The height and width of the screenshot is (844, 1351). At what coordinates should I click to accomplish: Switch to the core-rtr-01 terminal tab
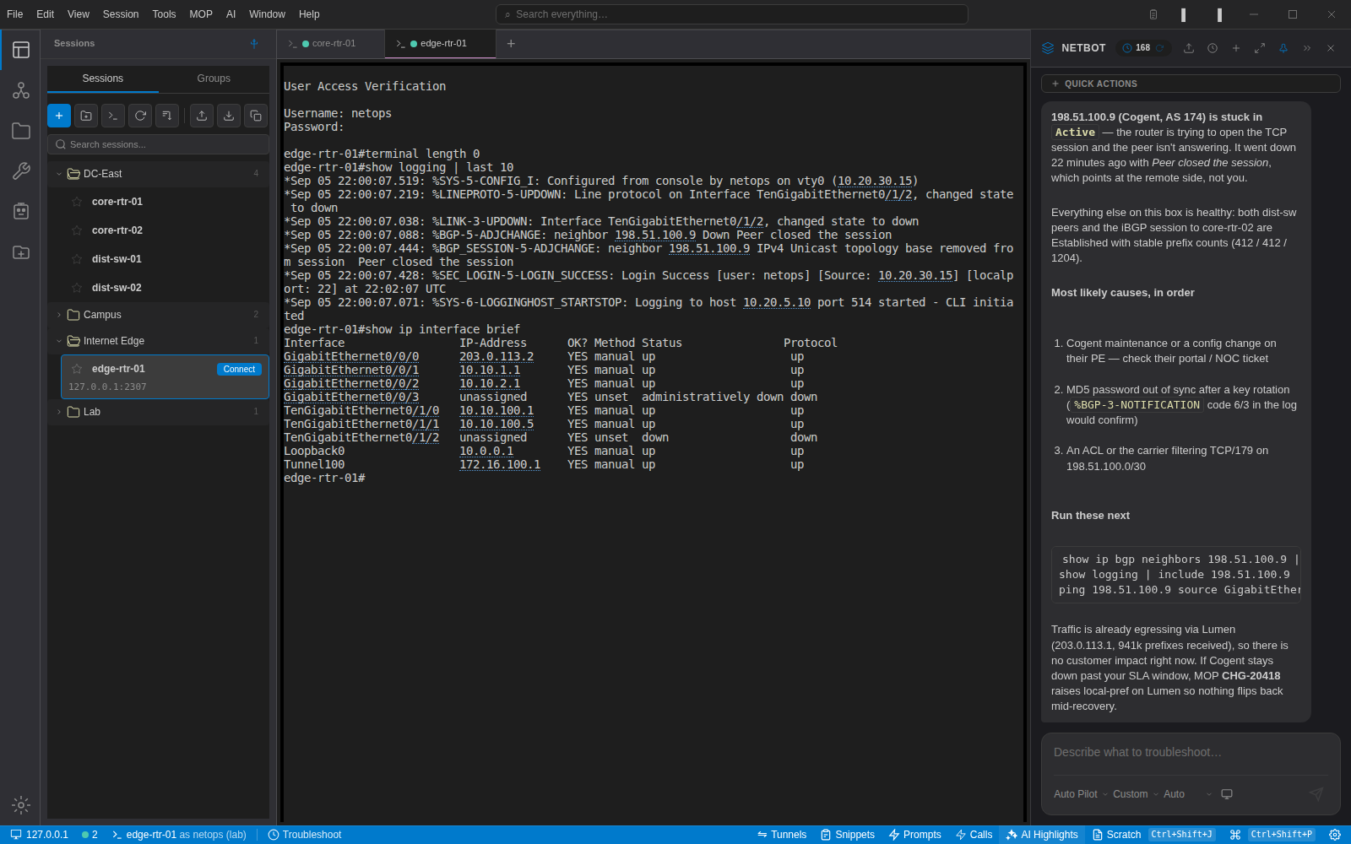click(x=330, y=44)
